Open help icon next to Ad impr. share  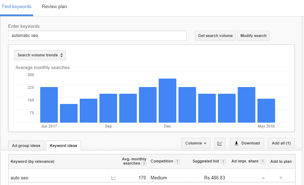(262, 161)
